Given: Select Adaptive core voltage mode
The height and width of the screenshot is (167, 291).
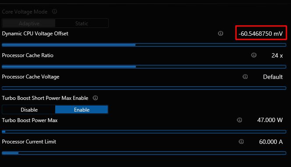Looking at the screenshot, I should [x=29, y=24].
